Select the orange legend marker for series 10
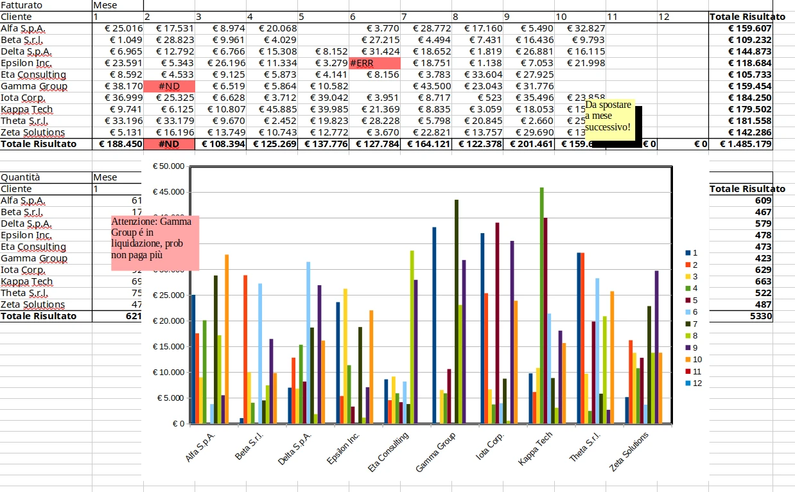 click(x=688, y=359)
